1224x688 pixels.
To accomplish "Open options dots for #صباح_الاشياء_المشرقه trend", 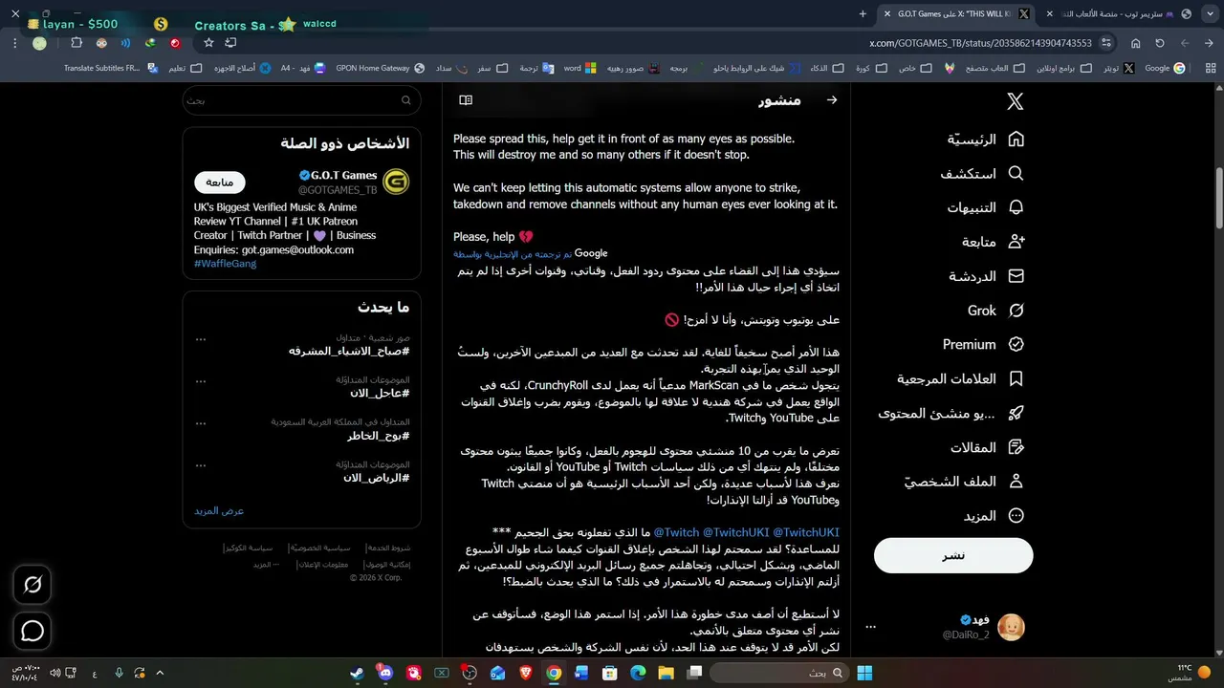I will 201,338.
